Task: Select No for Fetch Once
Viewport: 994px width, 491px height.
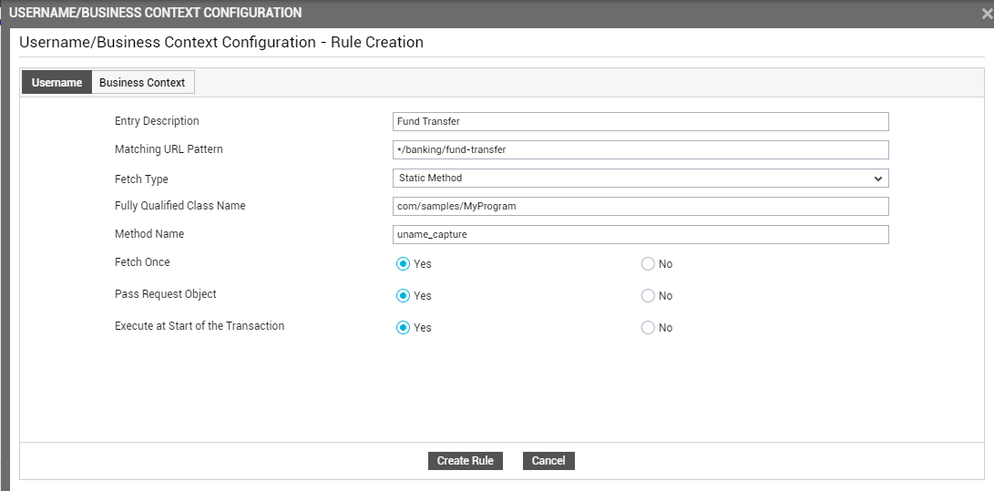Action: click(648, 264)
